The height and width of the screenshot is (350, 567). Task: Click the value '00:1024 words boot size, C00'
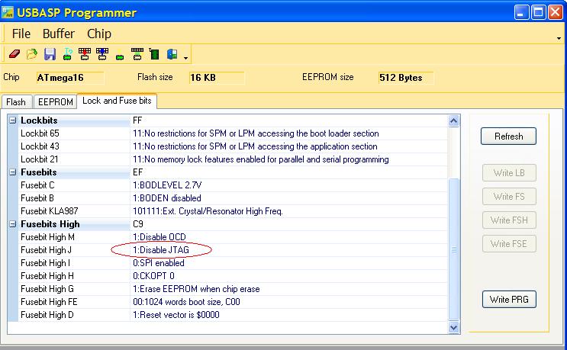pos(186,302)
